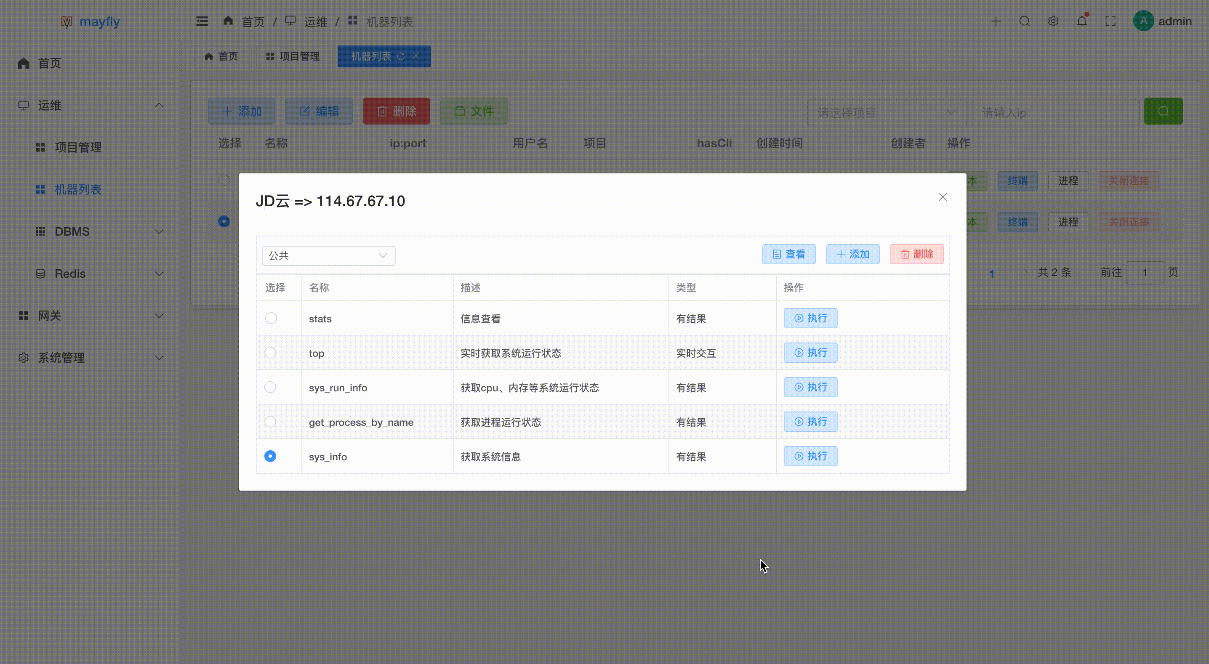1209x664 pixels.
Task: Select the stats script radio button
Action: click(x=271, y=318)
